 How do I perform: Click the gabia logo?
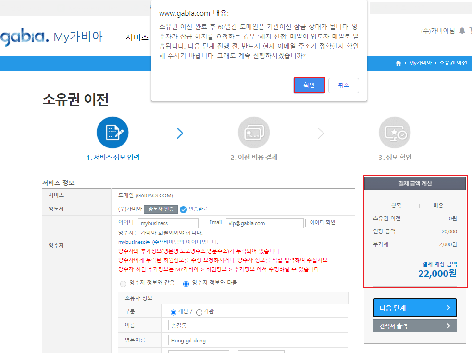click(25, 37)
